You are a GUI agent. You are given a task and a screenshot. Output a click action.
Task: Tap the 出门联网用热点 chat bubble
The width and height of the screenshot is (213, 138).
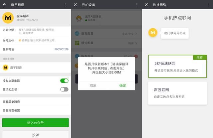pos(175,33)
